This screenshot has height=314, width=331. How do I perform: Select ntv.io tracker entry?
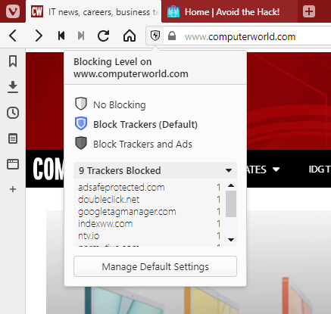(149, 236)
